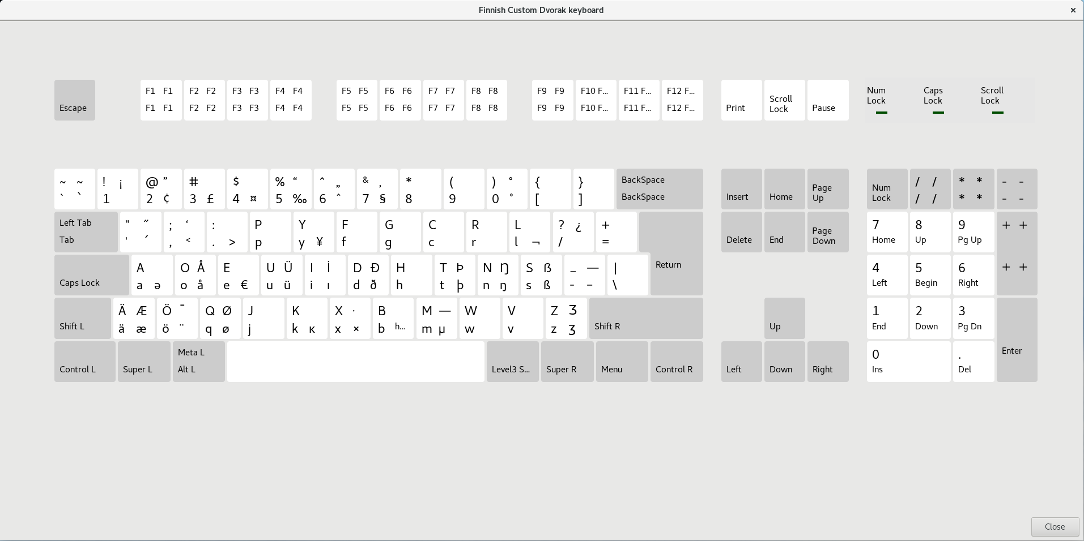Image resolution: width=1084 pixels, height=541 pixels.
Task: Select the F5 function key
Action: [x=357, y=100]
